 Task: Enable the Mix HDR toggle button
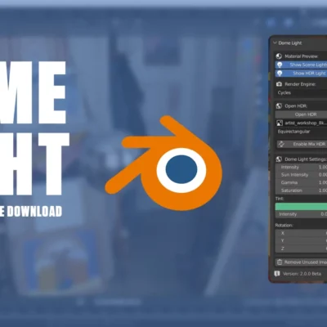click(302, 144)
